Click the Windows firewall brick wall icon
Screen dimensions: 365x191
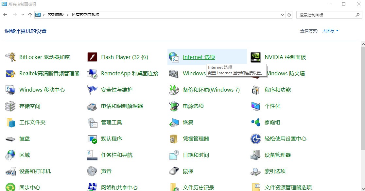pyautogui.click(x=174, y=74)
